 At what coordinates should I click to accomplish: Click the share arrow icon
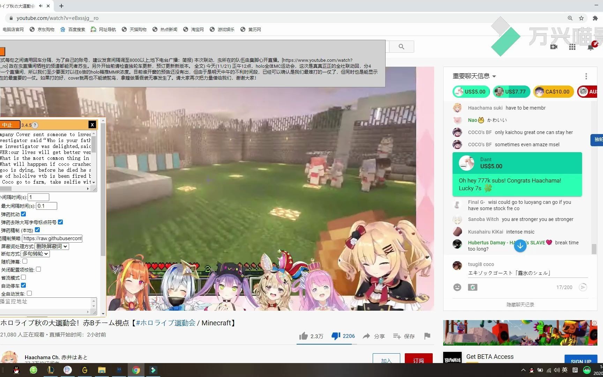pos(366,336)
